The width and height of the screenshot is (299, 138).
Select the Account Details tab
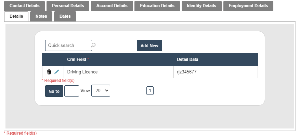click(112, 6)
